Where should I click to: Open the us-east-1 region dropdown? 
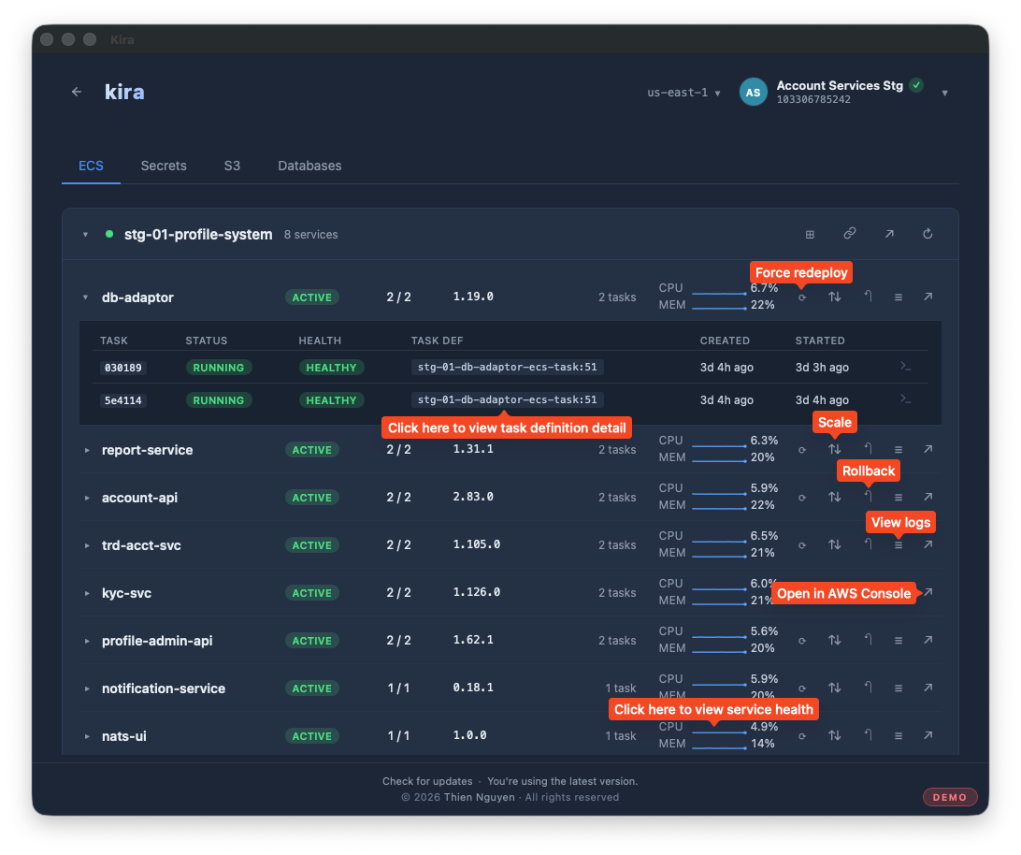click(683, 93)
